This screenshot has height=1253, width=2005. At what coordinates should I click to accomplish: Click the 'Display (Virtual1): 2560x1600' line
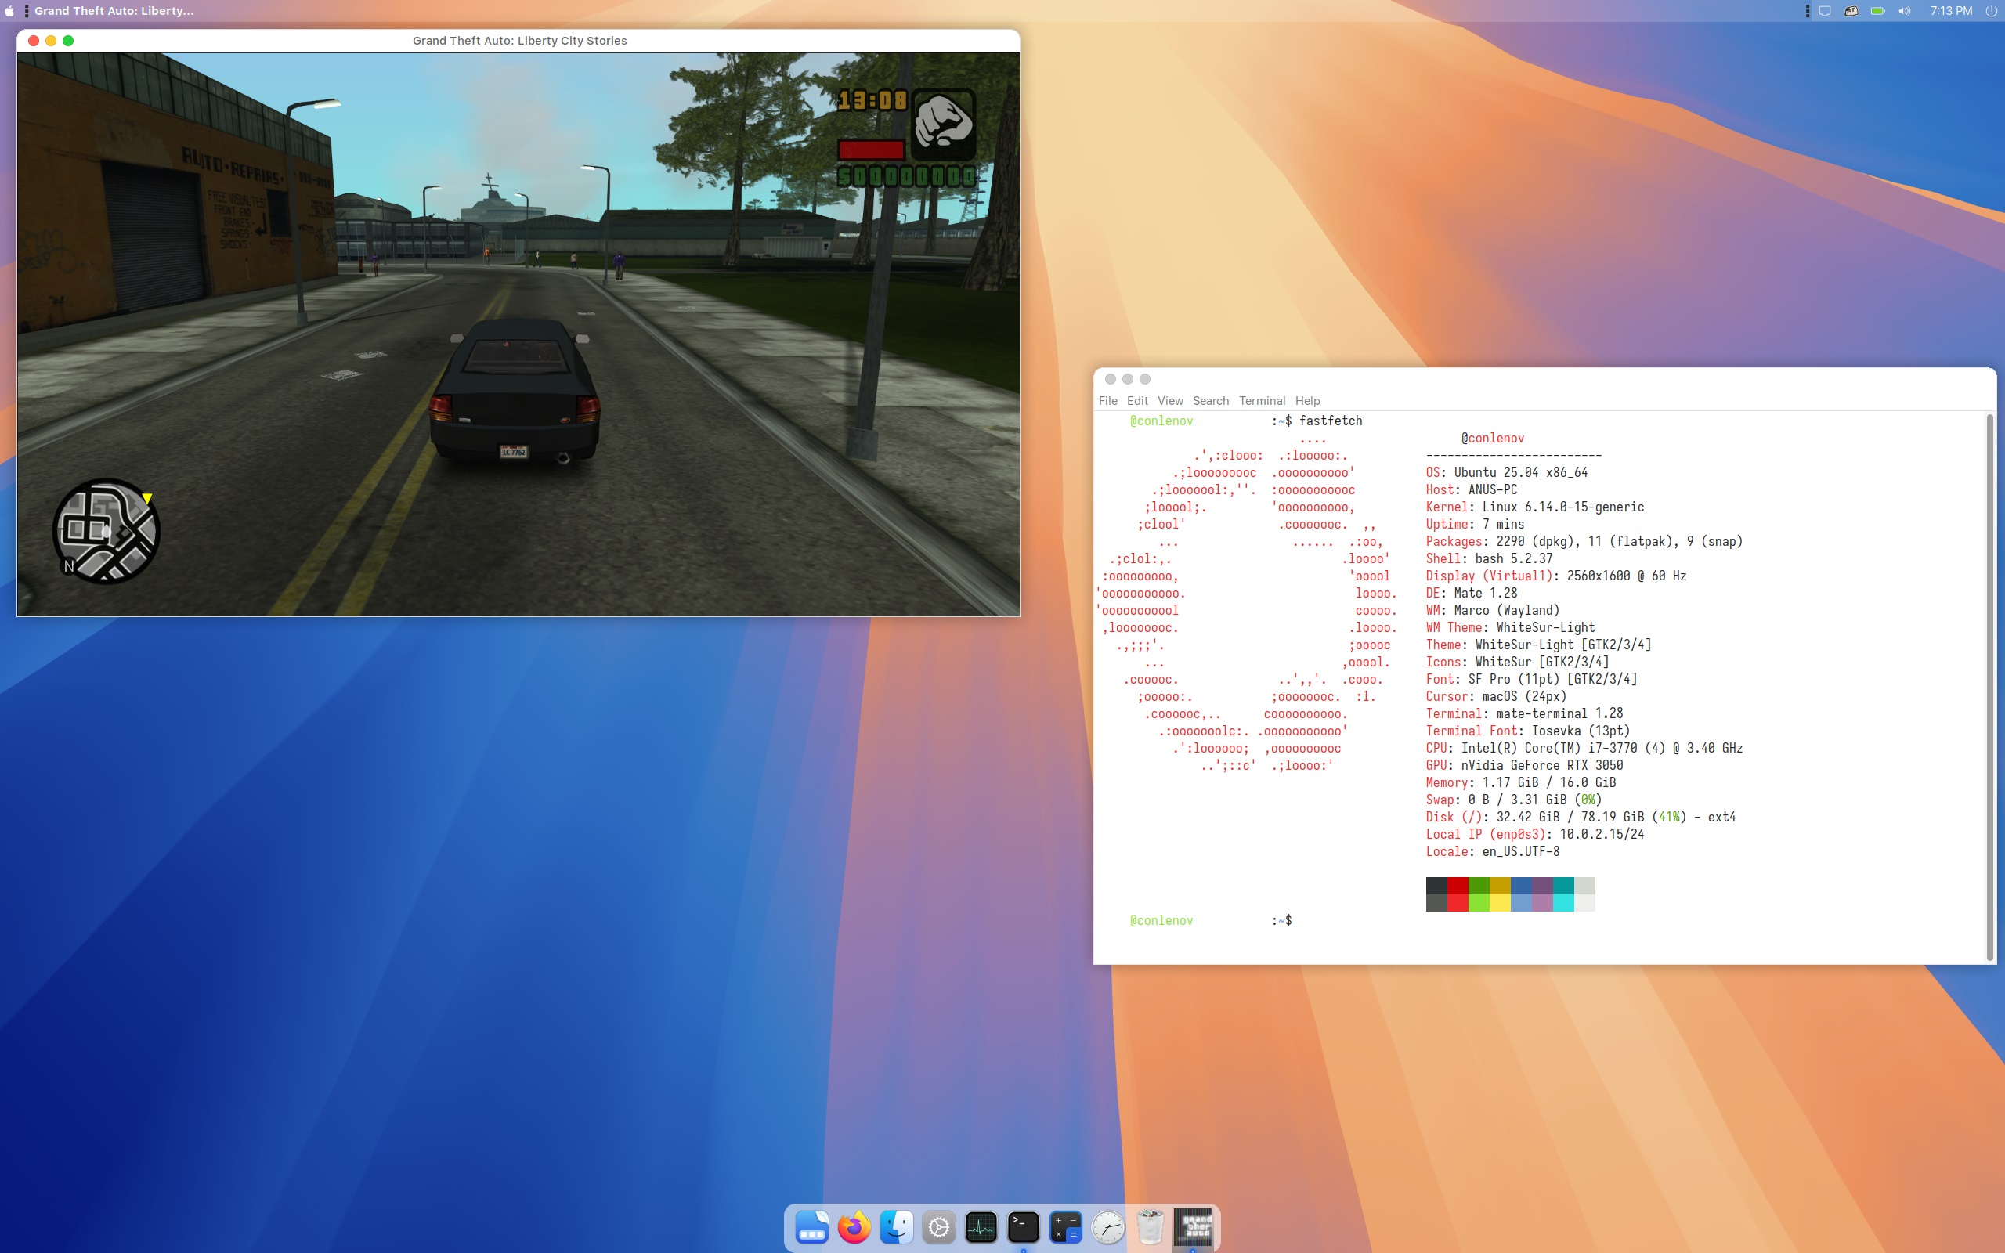pyautogui.click(x=1556, y=576)
